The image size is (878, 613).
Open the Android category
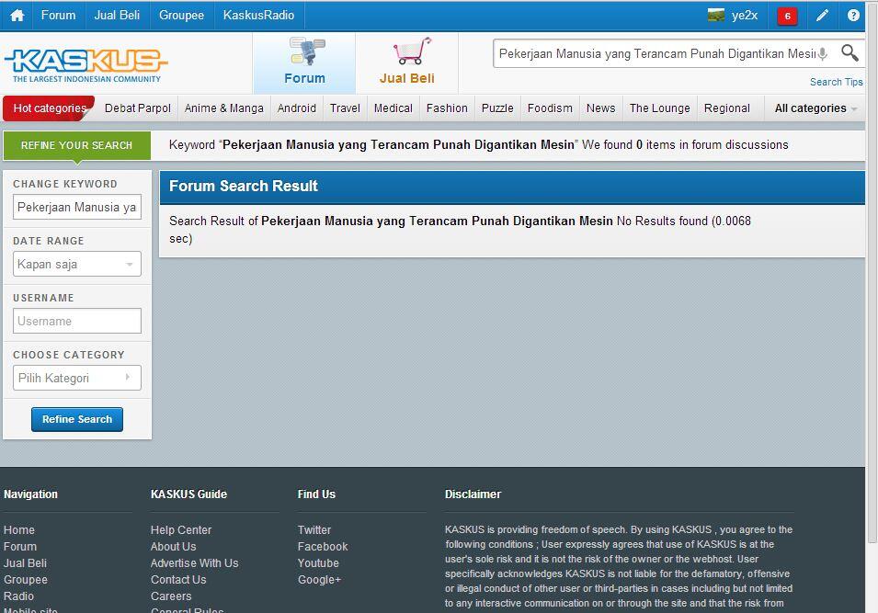pos(297,108)
